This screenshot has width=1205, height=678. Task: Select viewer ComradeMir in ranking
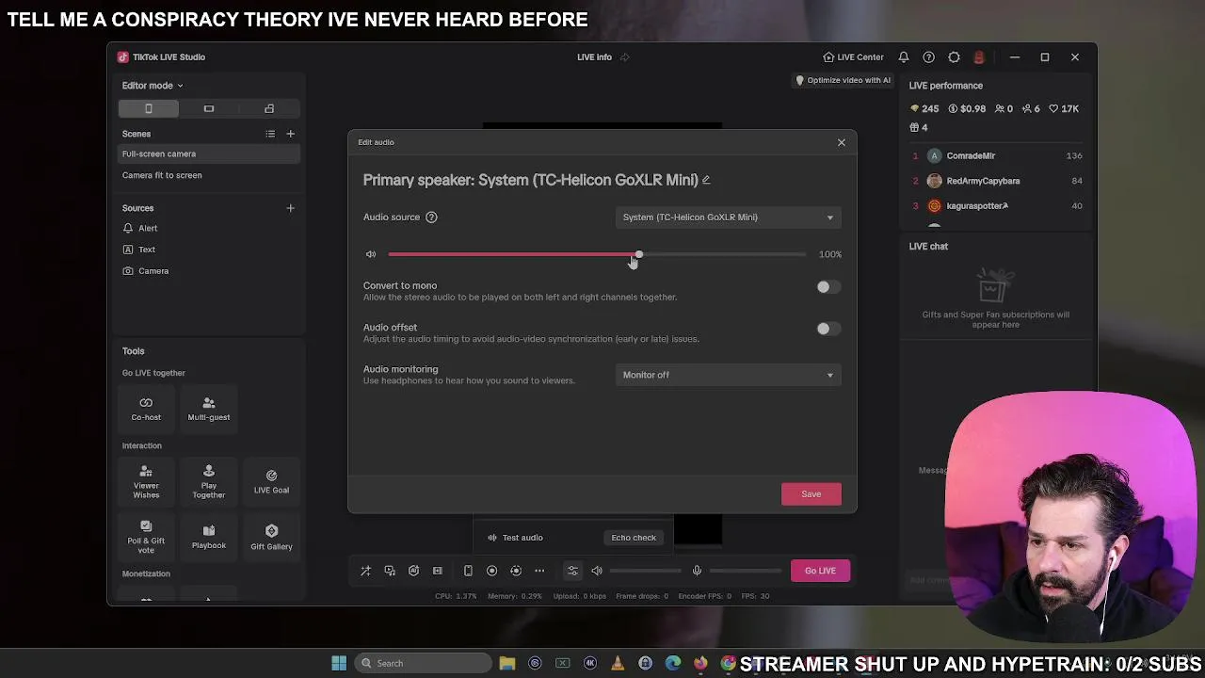[996, 156]
